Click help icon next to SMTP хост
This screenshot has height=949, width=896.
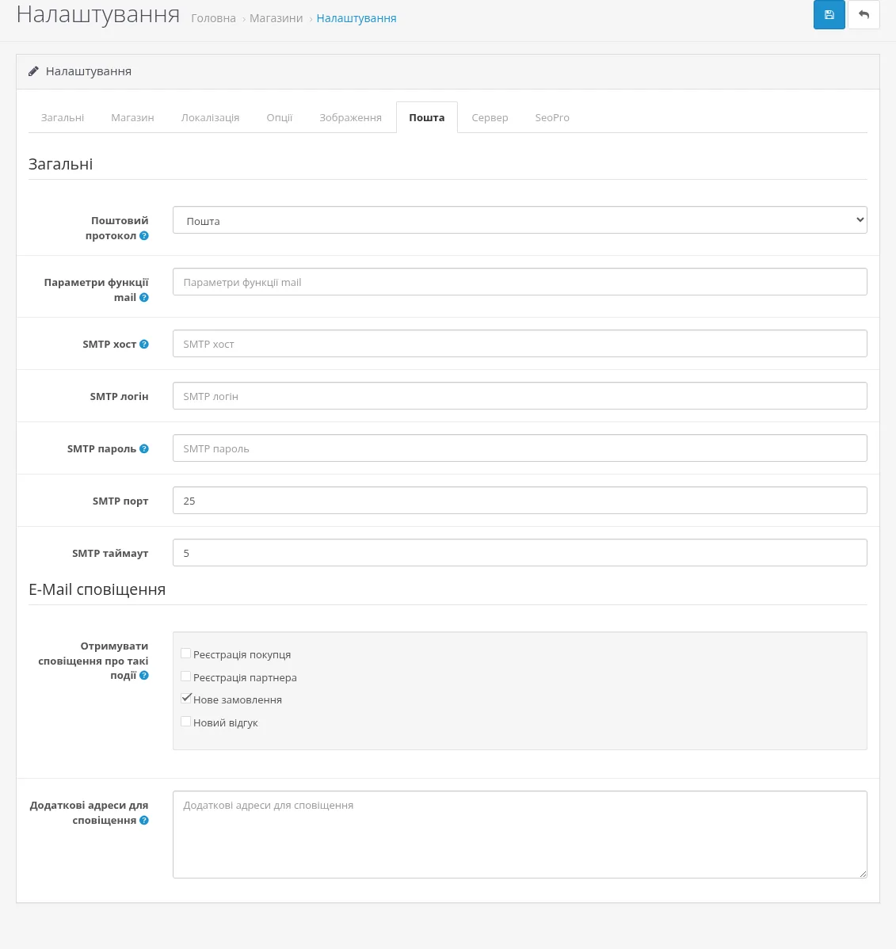pos(144,345)
